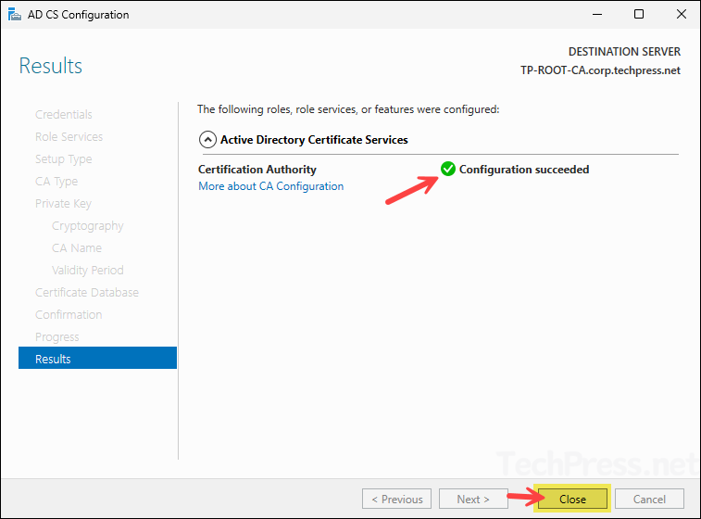The width and height of the screenshot is (701, 519).
Task: Open the Setup Type step
Action: (x=63, y=159)
